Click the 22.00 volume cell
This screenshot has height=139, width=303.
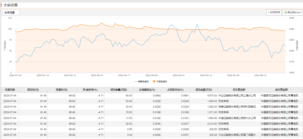[119, 124]
